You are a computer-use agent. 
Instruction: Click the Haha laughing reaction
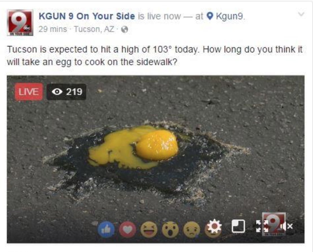[149, 229]
